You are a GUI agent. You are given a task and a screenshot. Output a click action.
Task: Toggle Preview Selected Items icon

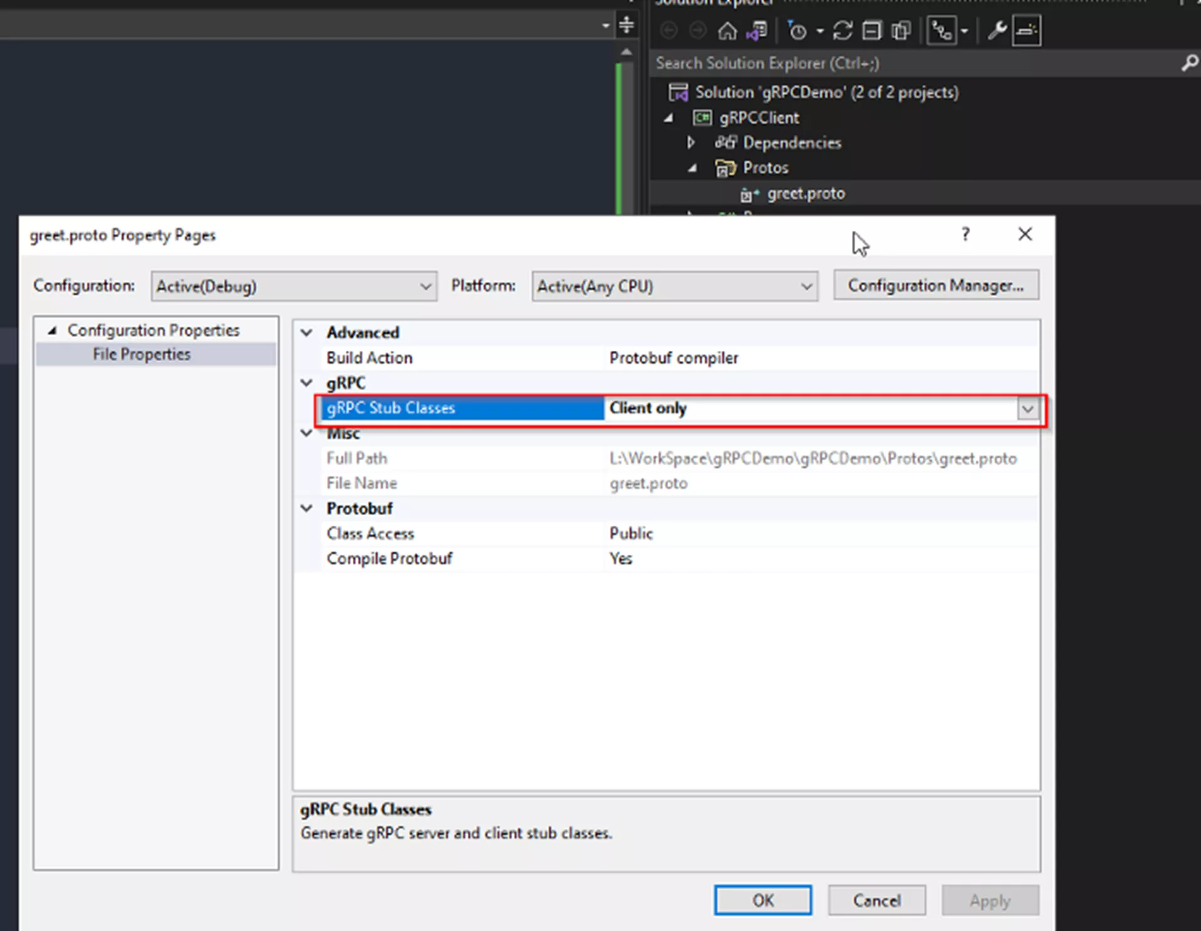pos(1026,30)
